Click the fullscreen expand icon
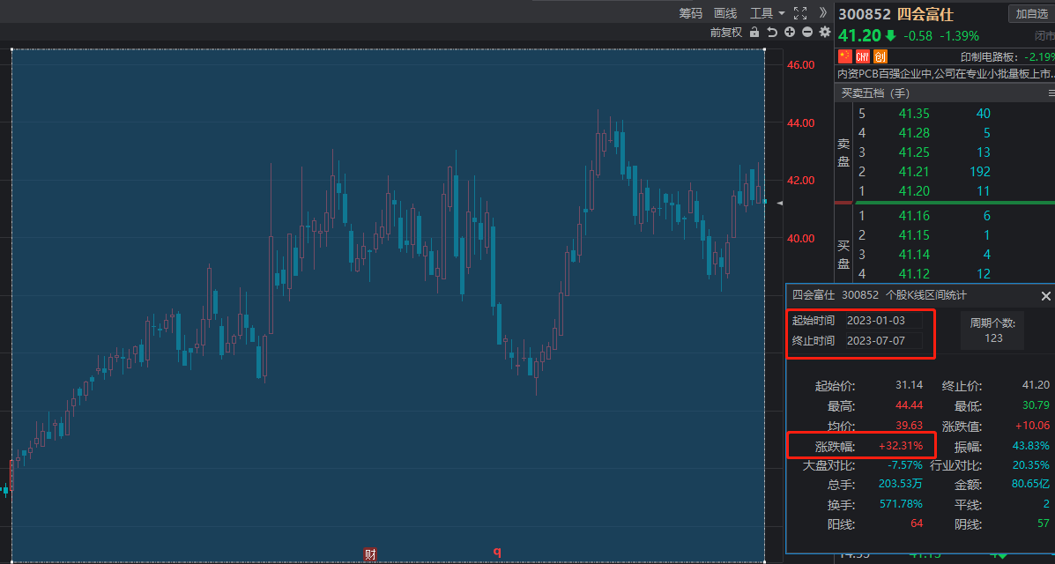 coord(800,13)
